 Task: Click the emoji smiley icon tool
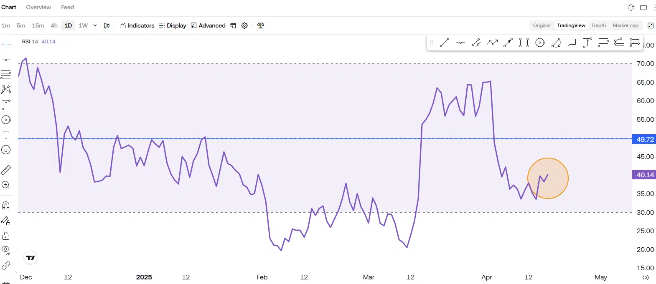[6, 150]
